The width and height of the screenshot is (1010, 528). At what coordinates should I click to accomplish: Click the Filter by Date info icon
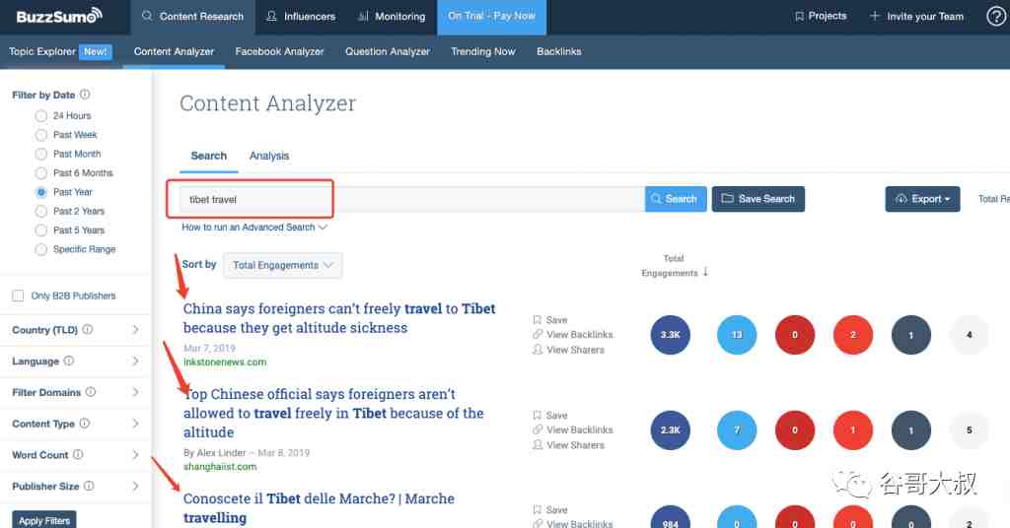pyautogui.click(x=85, y=95)
